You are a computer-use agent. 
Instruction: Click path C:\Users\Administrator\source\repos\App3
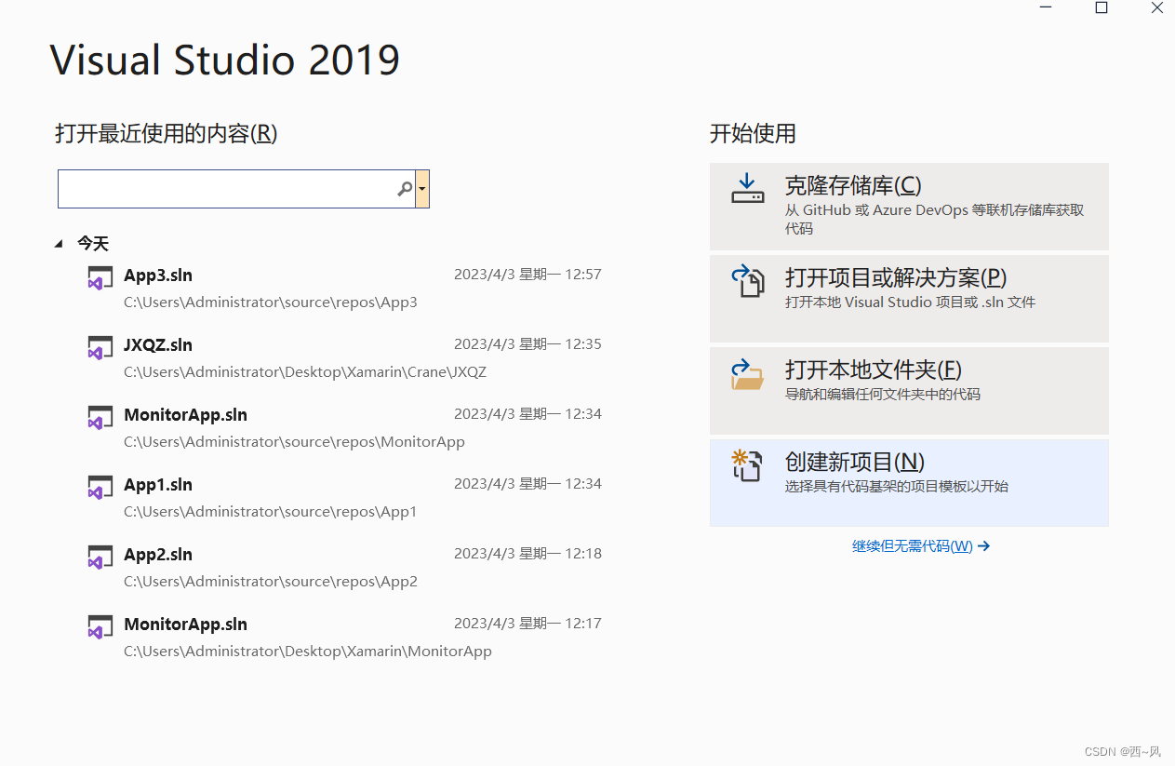click(x=271, y=302)
